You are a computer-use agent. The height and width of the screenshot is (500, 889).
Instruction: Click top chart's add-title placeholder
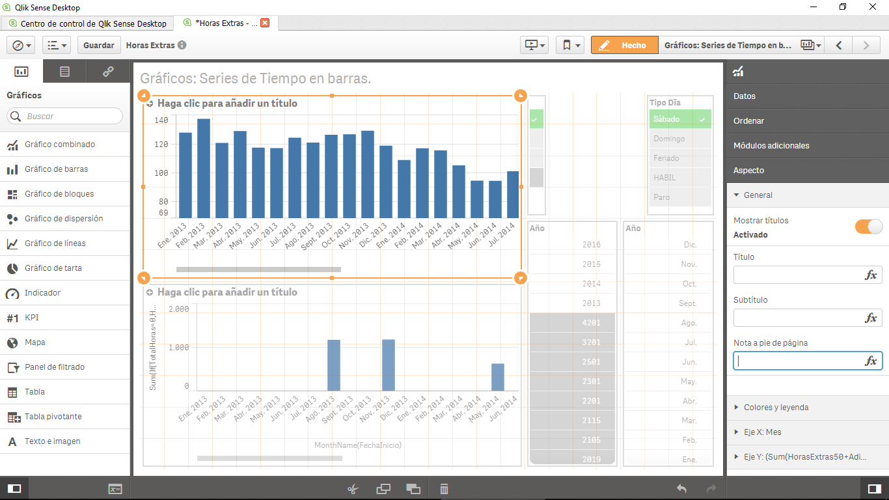227,104
